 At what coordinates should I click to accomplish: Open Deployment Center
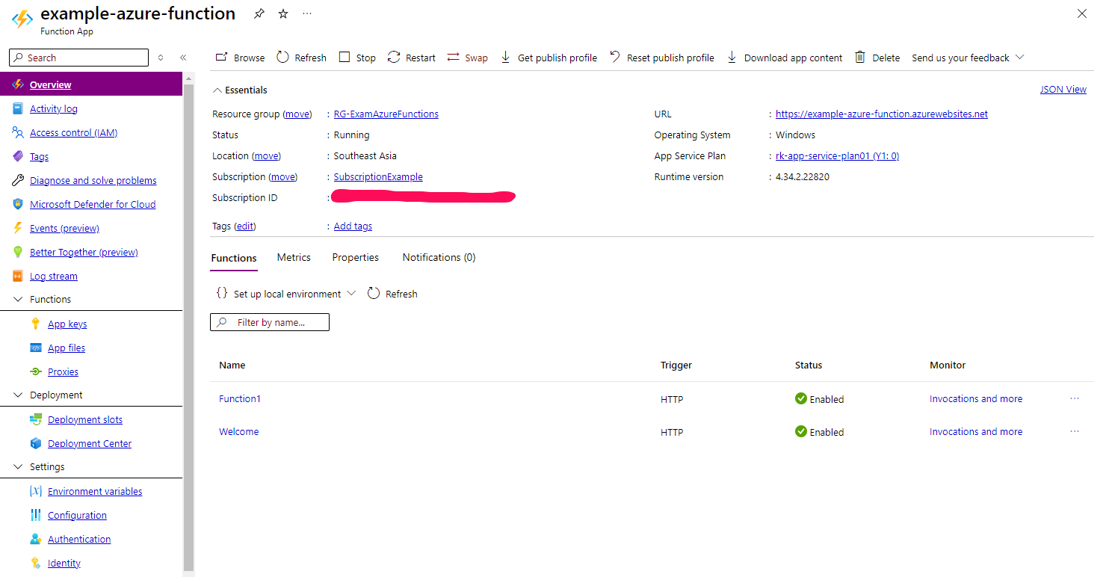[90, 443]
